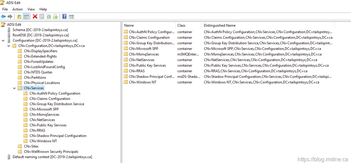The height and width of the screenshot is (163, 351).
Task: Toggle Show/Hide Console Tree toolbar icon
Action: tap(26, 16)
